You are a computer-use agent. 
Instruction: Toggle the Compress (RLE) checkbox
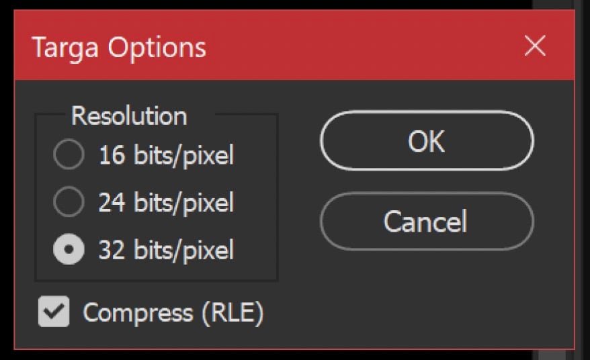(x=54, y=312)
